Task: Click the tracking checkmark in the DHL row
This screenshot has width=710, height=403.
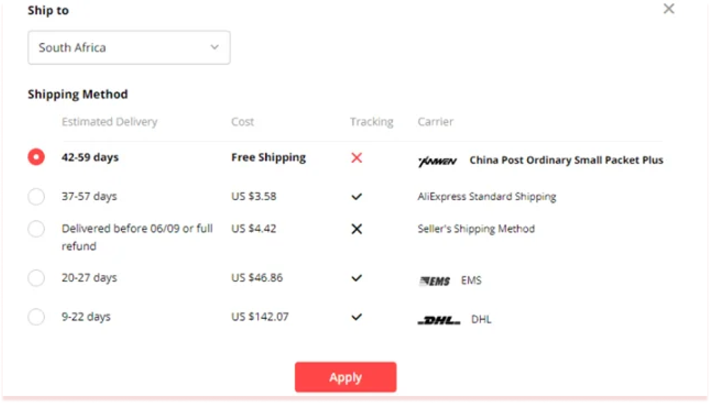Action: pyautogui.click(x=357, y=316)
